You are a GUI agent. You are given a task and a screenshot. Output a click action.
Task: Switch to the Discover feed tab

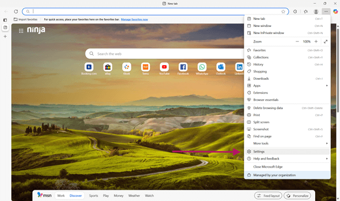[x=75, y=196]
